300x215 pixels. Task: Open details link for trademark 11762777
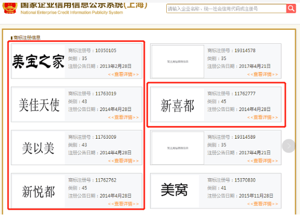tap(263, 118)
